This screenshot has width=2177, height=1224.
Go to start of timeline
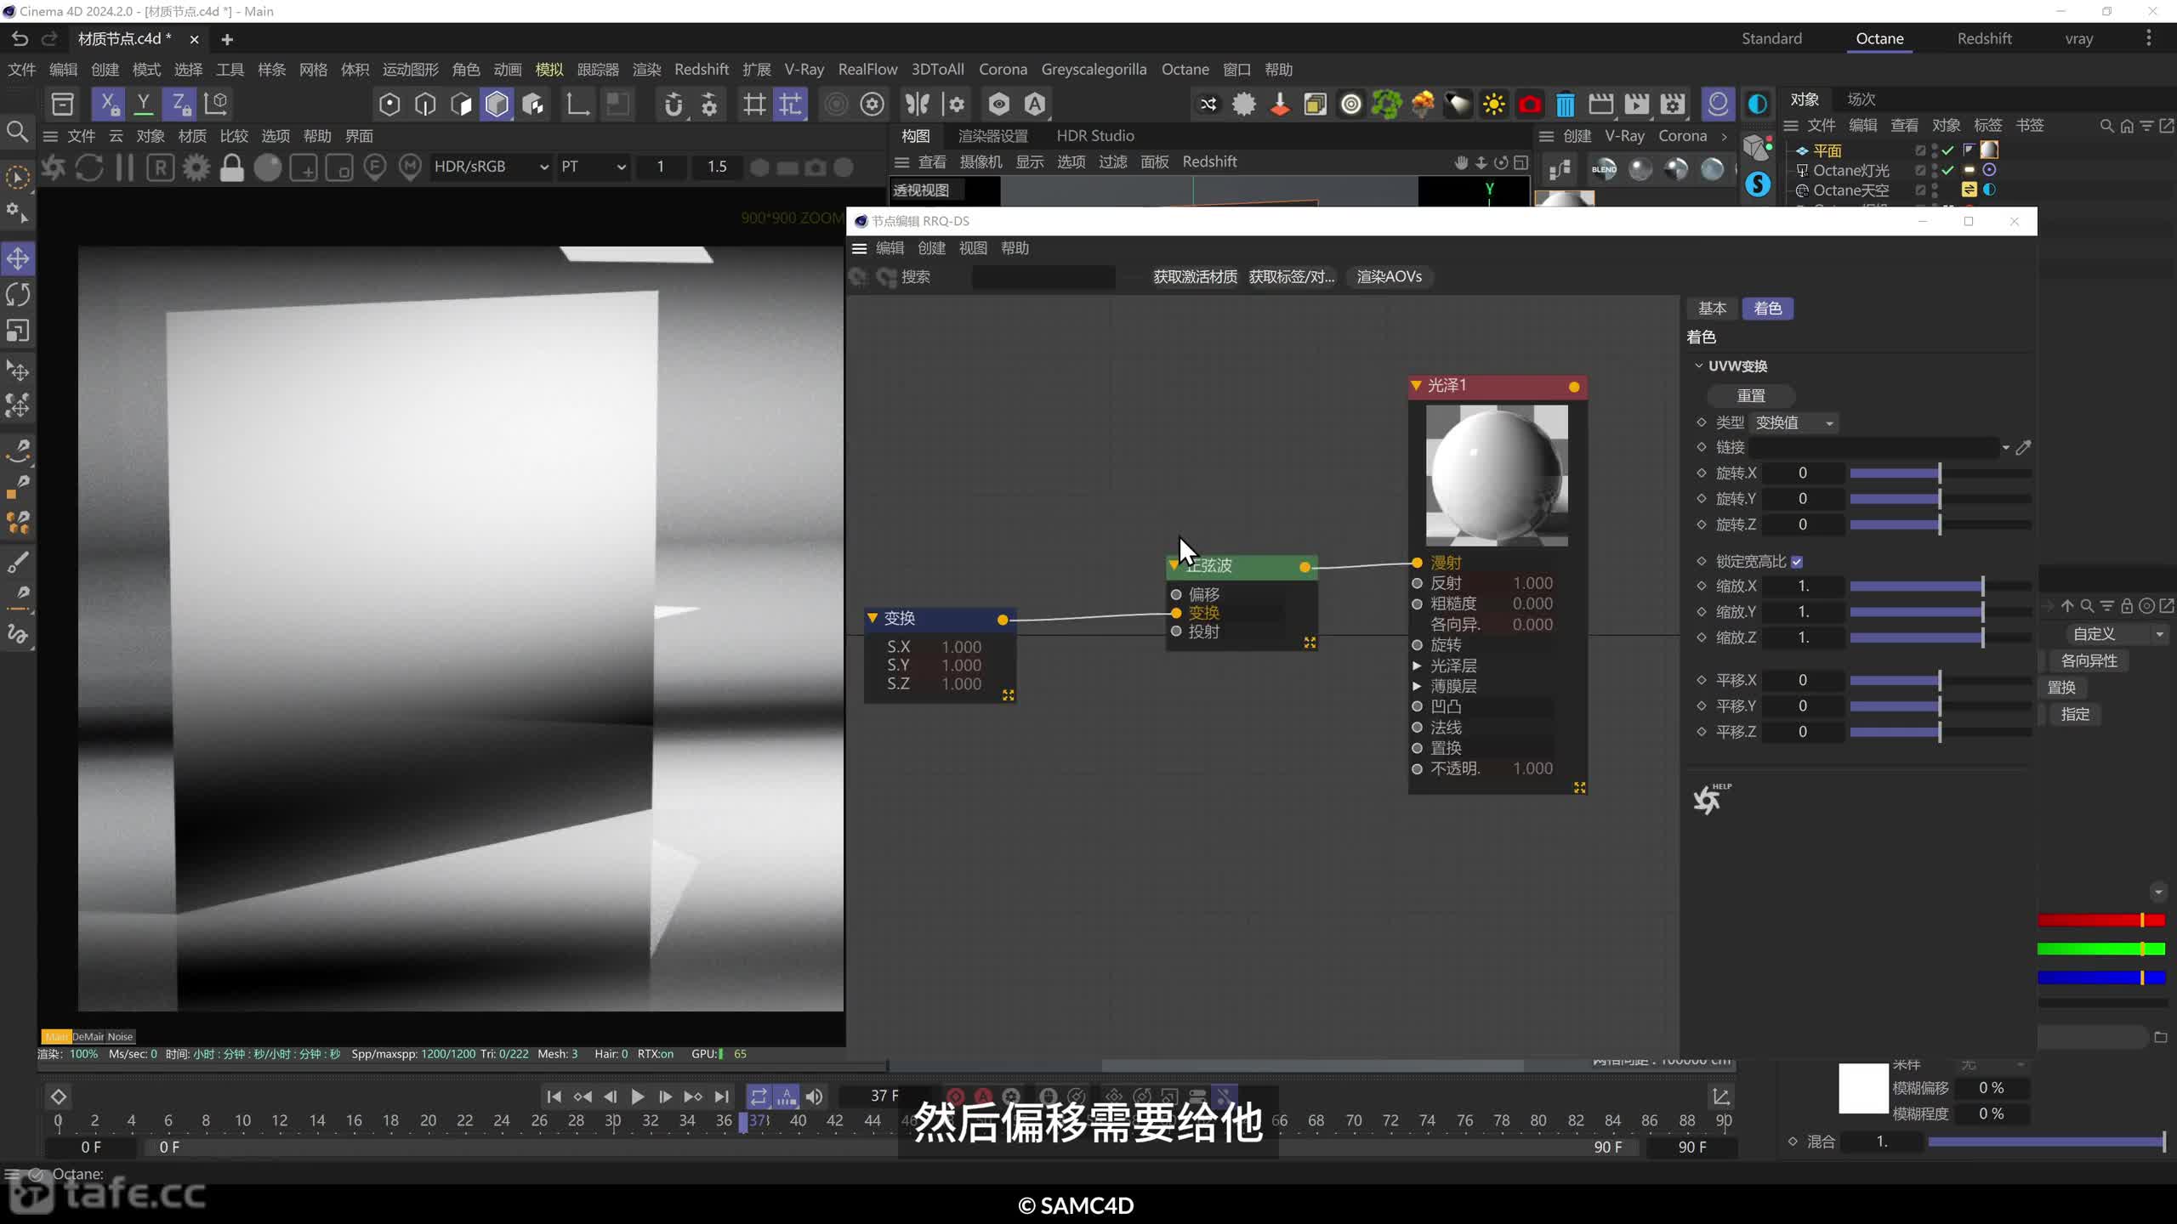554,1096
